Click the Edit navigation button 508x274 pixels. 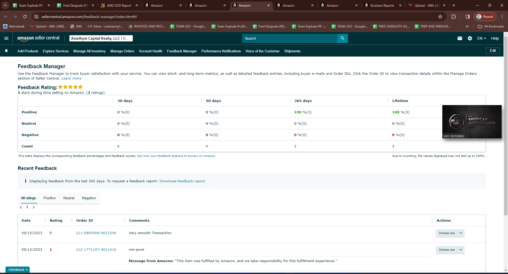(x=493, y=51)
